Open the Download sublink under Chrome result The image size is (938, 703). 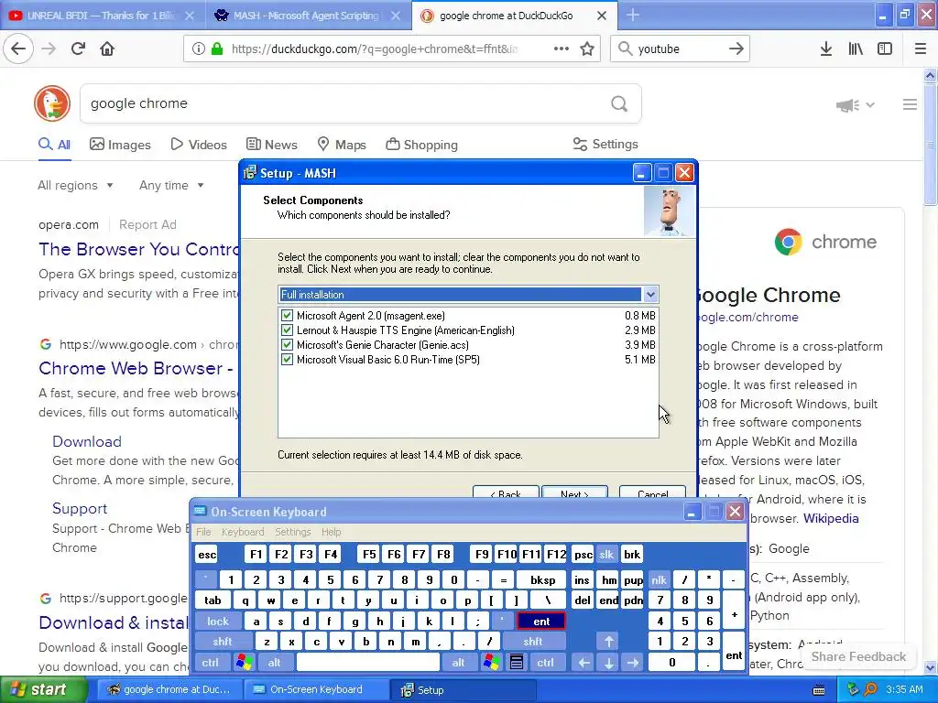tap(87, 441)
